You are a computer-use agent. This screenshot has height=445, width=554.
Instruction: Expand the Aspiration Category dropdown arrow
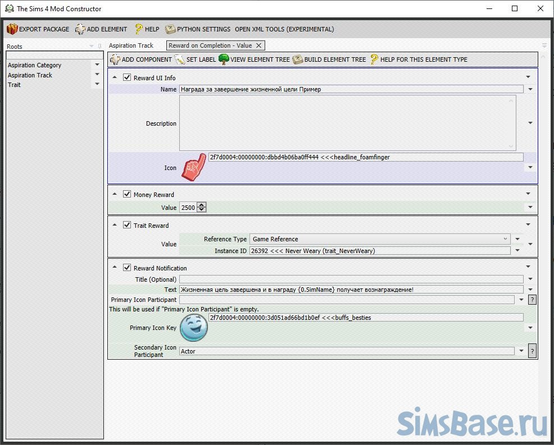coord(97,65)
